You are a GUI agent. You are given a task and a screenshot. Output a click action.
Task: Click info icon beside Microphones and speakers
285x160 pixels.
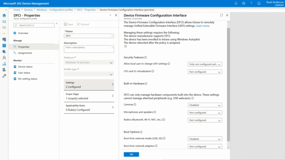click(155, 112)
